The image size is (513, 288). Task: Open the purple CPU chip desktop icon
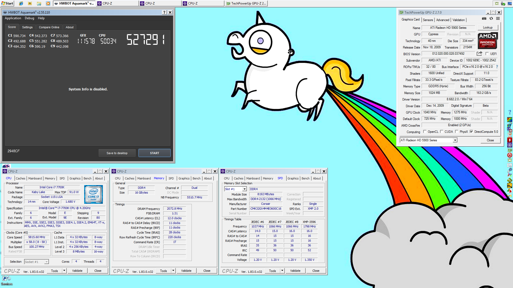[x=510, y=145]
